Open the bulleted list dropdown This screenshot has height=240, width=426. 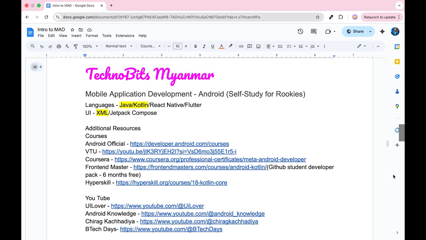(x=303, y=46)
